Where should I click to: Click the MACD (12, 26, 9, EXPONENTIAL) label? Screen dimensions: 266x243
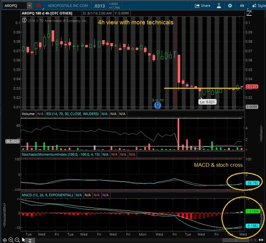[x=47, y=195]
